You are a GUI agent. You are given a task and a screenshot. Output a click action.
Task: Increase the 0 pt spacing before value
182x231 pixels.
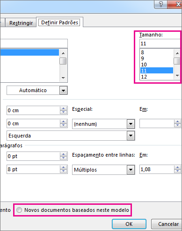tap(63, 154)
